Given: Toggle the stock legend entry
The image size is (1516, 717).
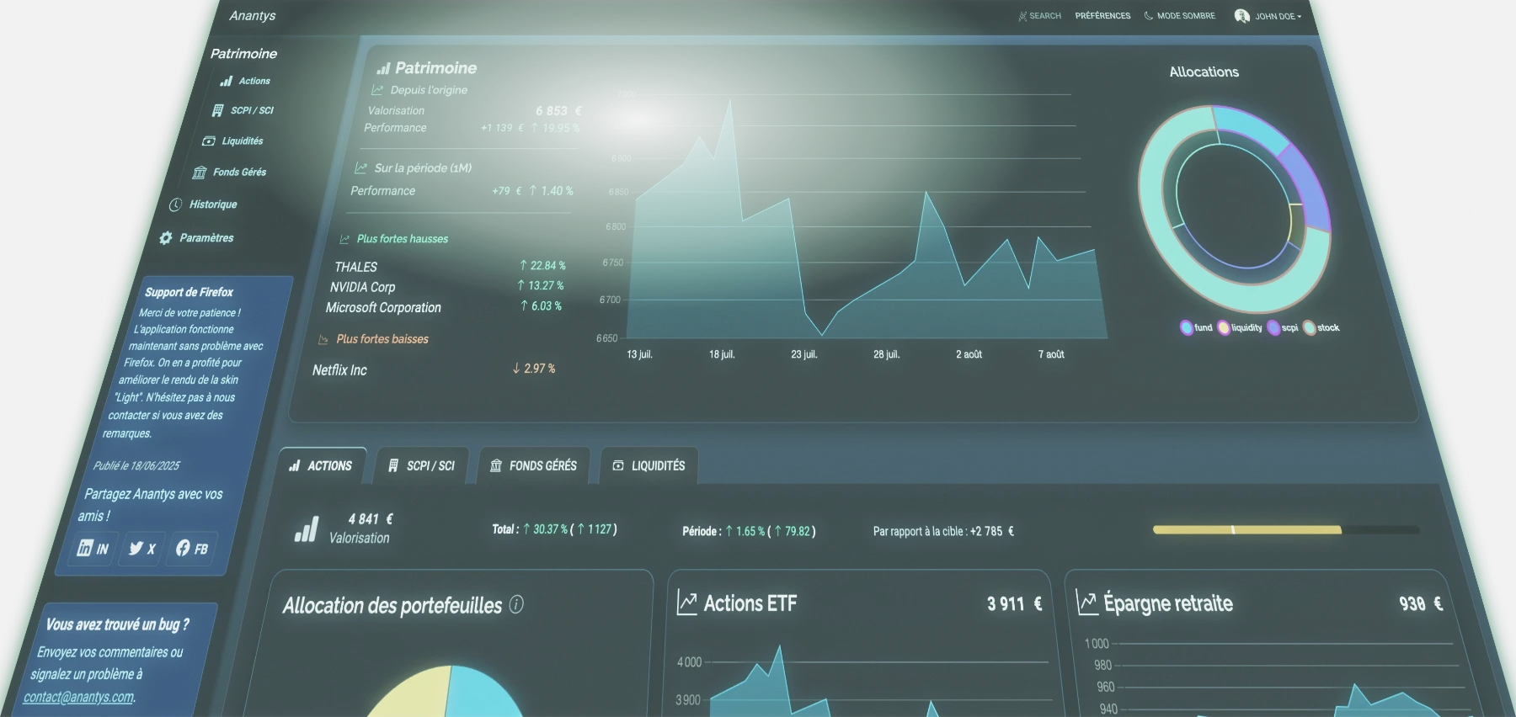Looking at the screenshot, I should click(x=1321, y=327).
